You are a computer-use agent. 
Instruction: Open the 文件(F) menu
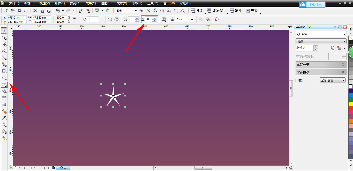tap(14, 3)
